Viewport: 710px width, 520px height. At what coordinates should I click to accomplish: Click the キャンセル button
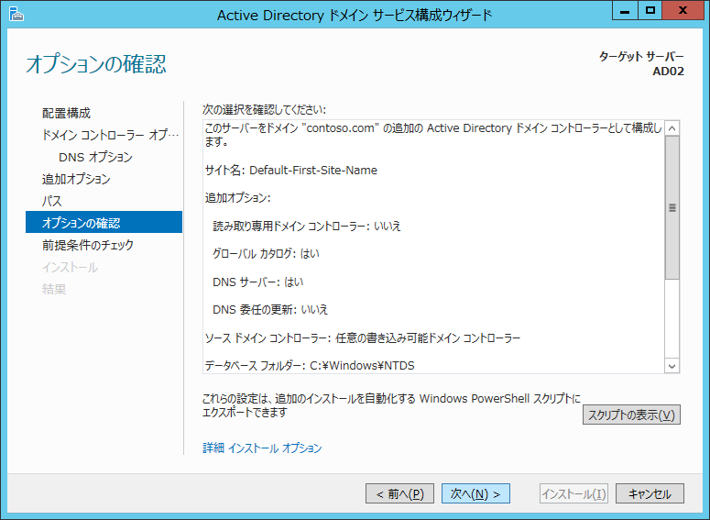(650, 493)
